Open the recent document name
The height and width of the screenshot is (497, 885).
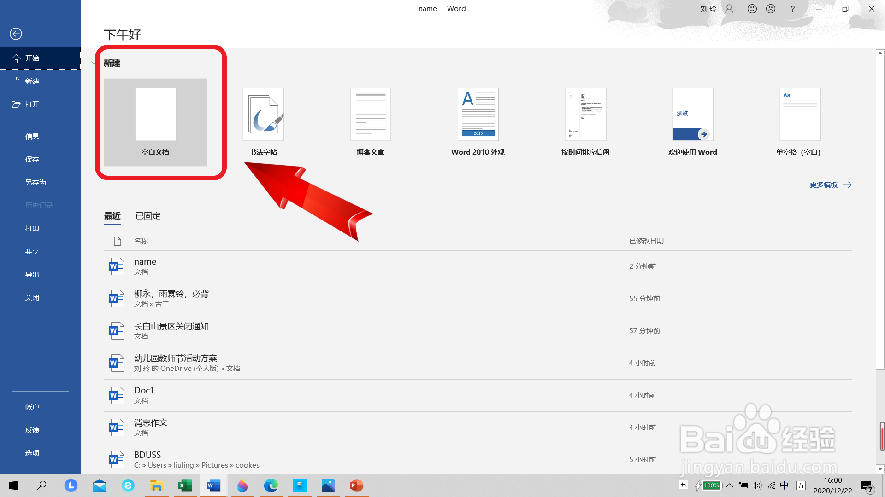478,267
